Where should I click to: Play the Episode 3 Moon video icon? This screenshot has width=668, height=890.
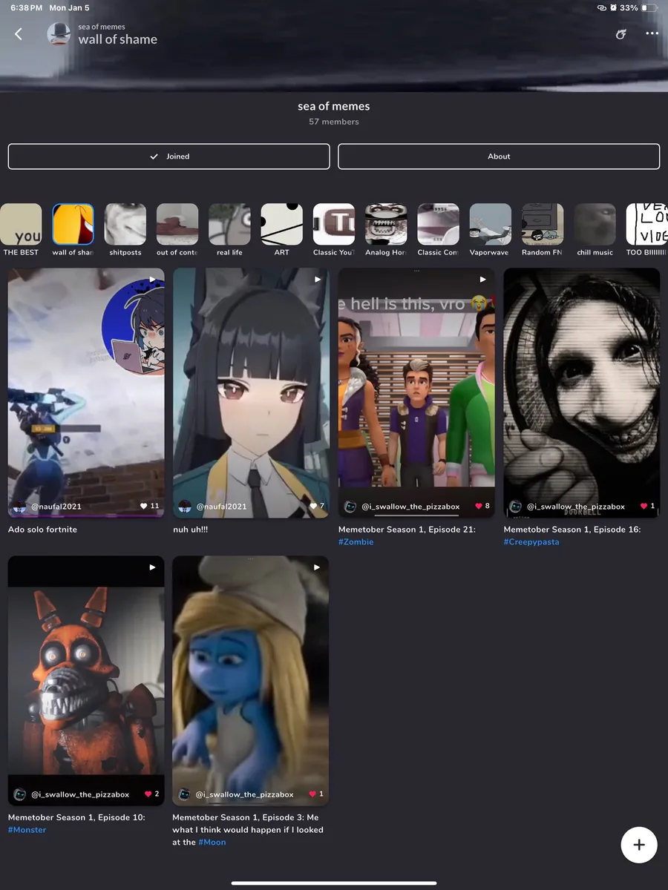coord(318,567)
